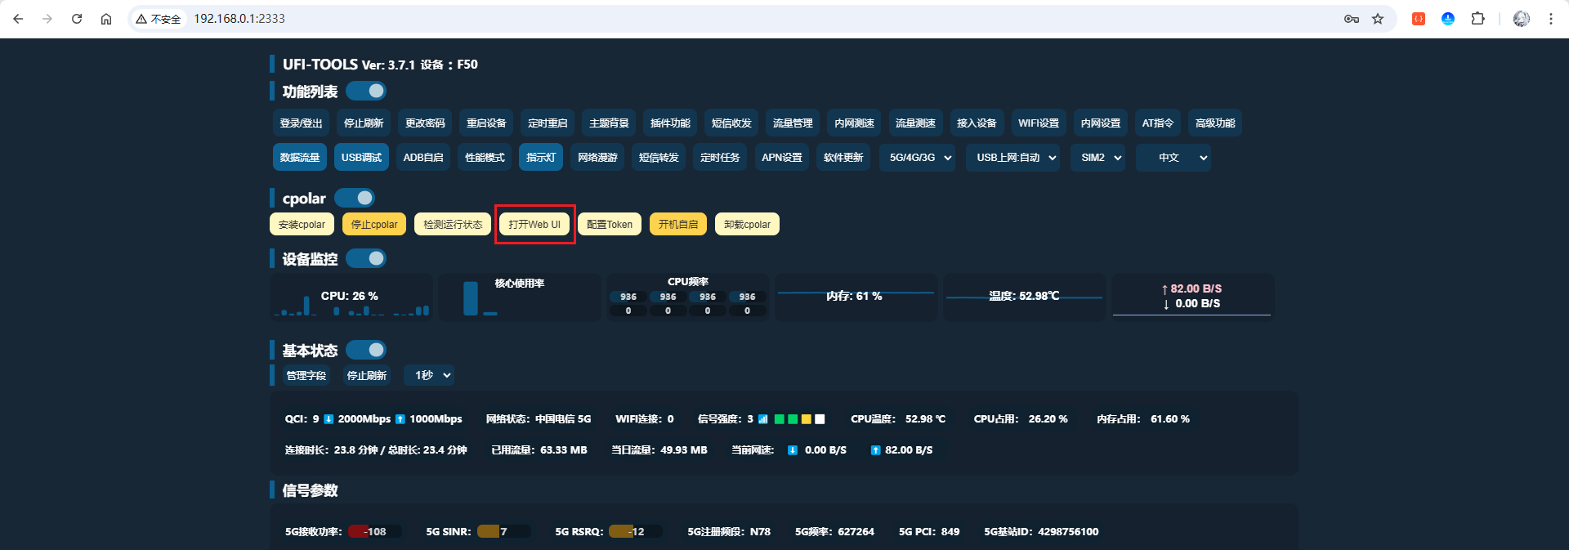Open the 1秒 refresh interval dropdown
This screenshot has height=550, width=1569.
(432, 375)
